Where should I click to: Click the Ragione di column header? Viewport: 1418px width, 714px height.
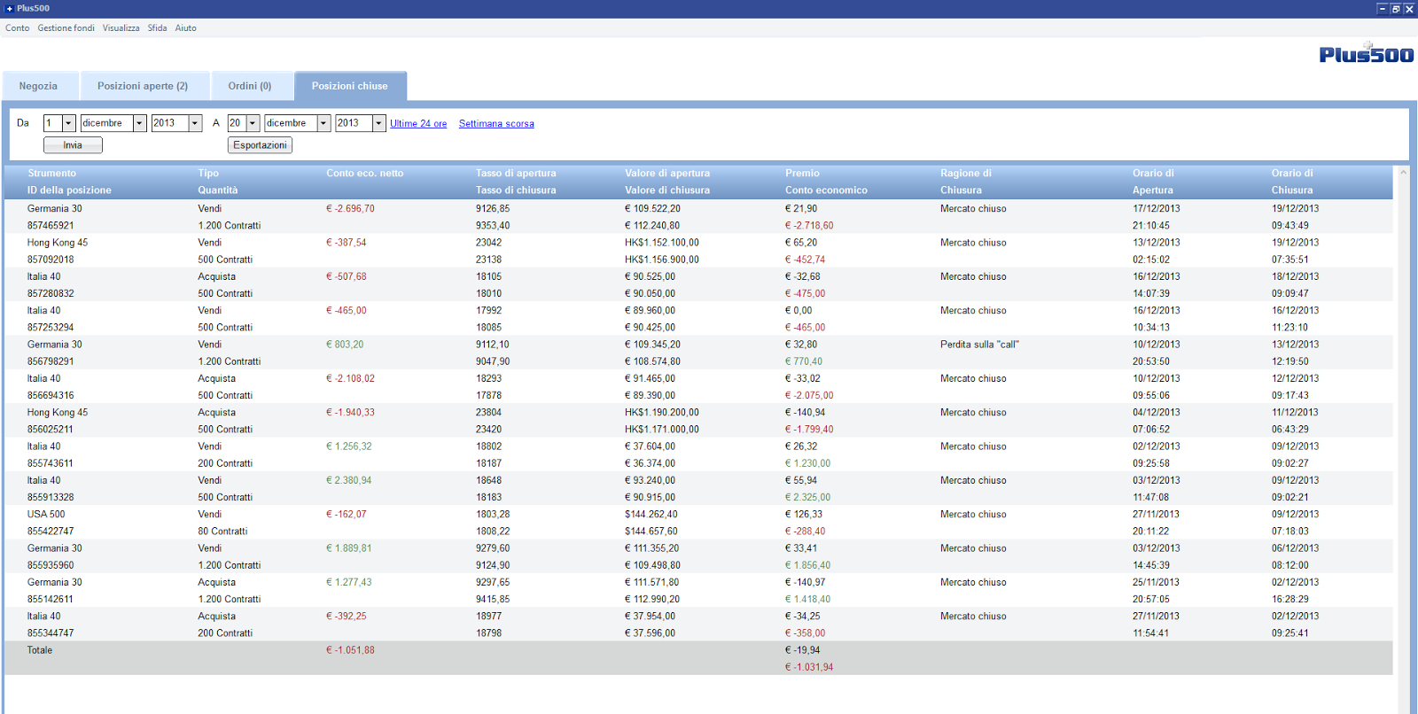pos(966,174)
